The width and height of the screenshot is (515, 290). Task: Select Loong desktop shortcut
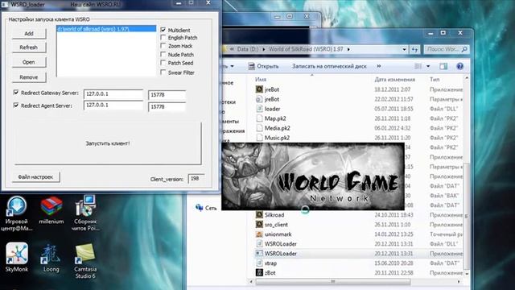point(51,258)
